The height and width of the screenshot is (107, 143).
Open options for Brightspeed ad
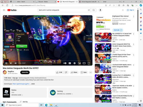point(134,16)
